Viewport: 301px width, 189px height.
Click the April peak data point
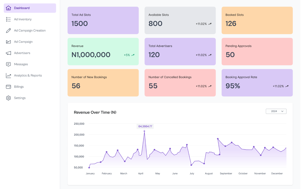pyautogui.click(x=144, y=131)
